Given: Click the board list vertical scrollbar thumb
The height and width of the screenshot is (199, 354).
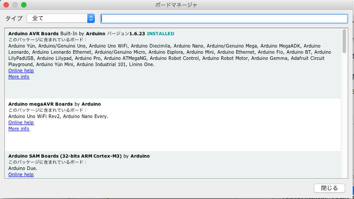Looking at the screenshot, I should [344, 41].
